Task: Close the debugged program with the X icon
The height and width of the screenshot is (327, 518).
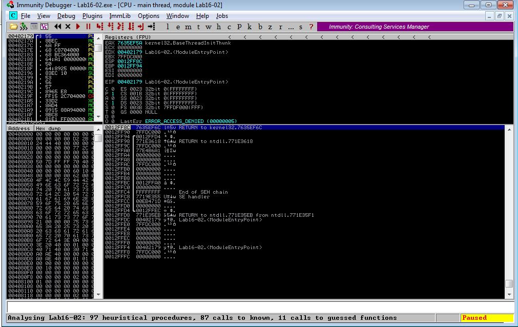Action: [x=68, y=27]
